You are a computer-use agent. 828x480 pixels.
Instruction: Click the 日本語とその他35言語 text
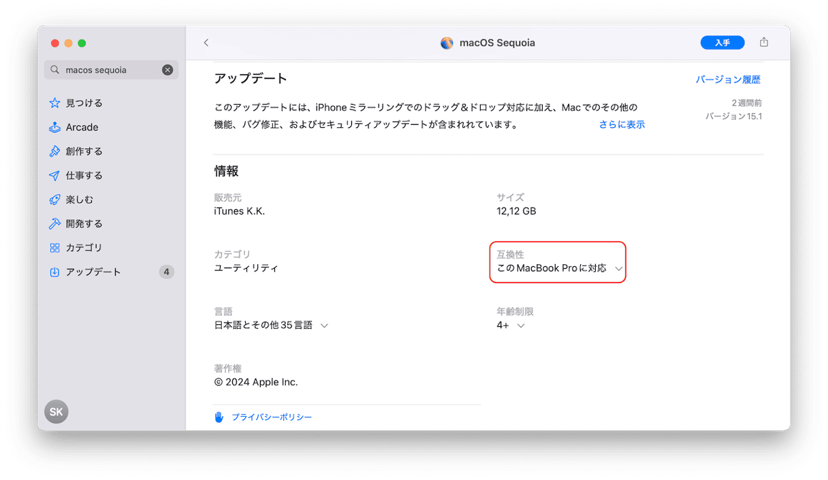(263, 325)
